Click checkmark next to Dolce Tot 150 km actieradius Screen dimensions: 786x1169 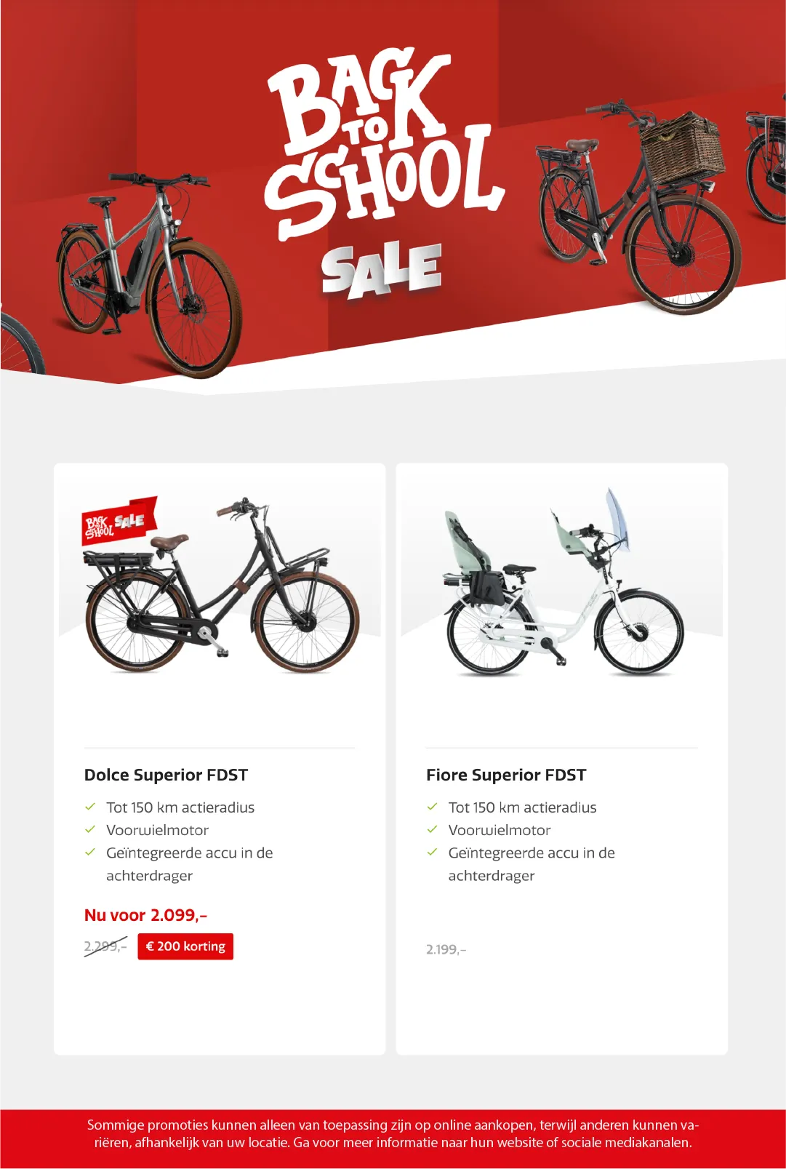[90, 807]
